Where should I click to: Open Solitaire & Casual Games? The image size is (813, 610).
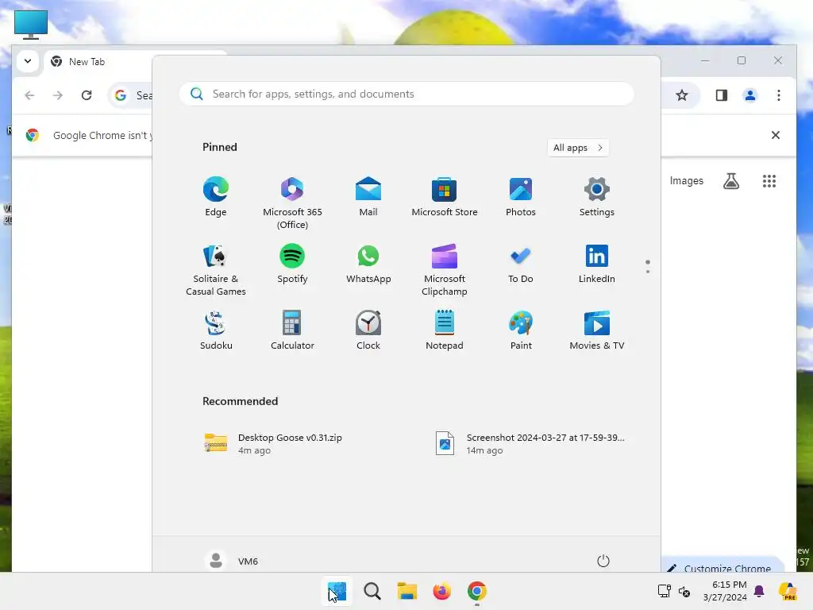click(x=216, y=270)
